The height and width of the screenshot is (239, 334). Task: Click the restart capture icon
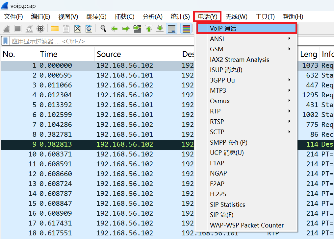point(29,29)
